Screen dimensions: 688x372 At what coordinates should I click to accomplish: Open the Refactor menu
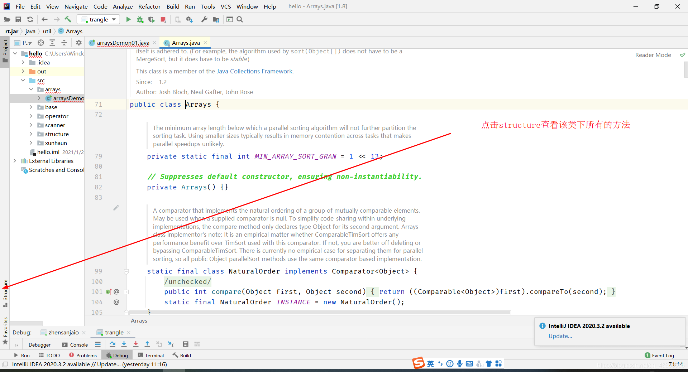click(149, 6)
